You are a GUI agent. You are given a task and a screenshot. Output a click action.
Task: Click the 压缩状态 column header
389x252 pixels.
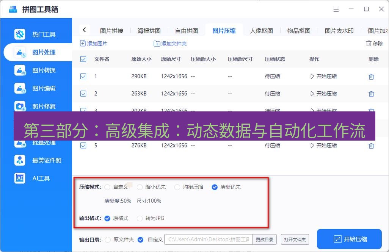275,59
